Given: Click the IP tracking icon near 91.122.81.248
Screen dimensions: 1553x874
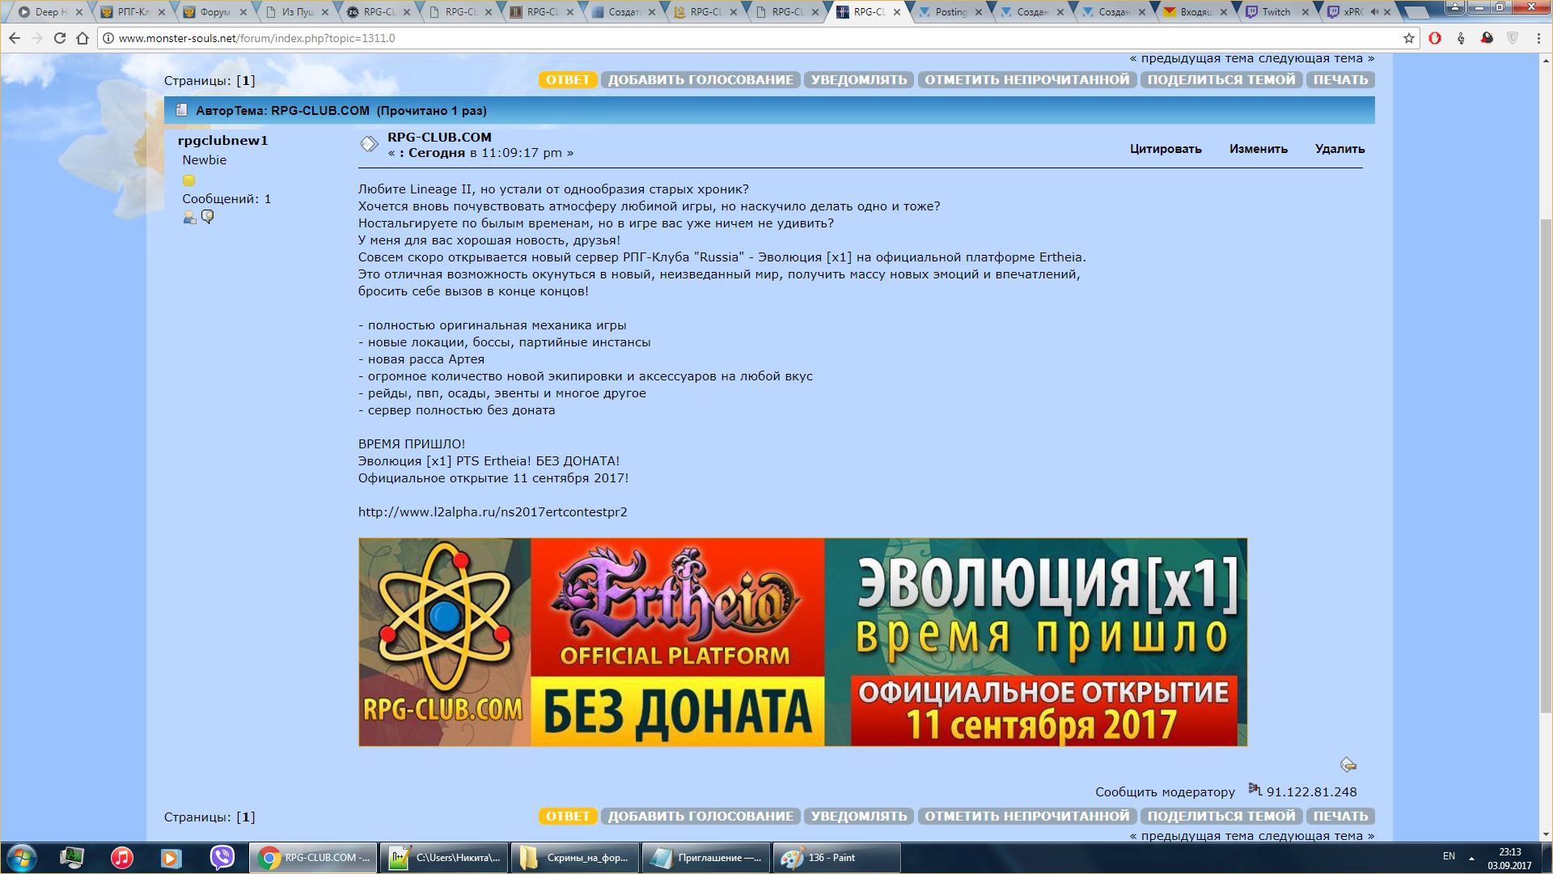Looking at the screenshot, I should (1255, 789).
